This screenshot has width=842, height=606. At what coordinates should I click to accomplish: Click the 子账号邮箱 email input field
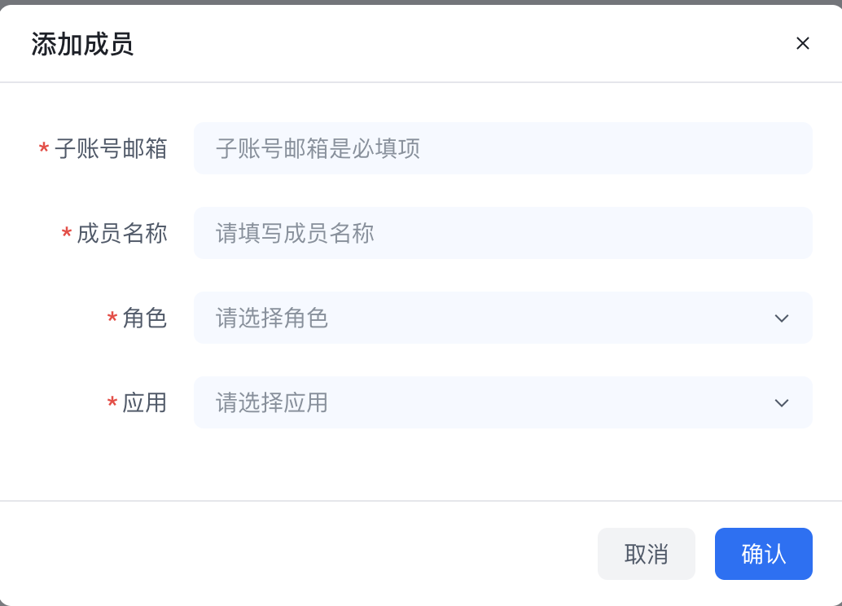[x=502, y=148]
